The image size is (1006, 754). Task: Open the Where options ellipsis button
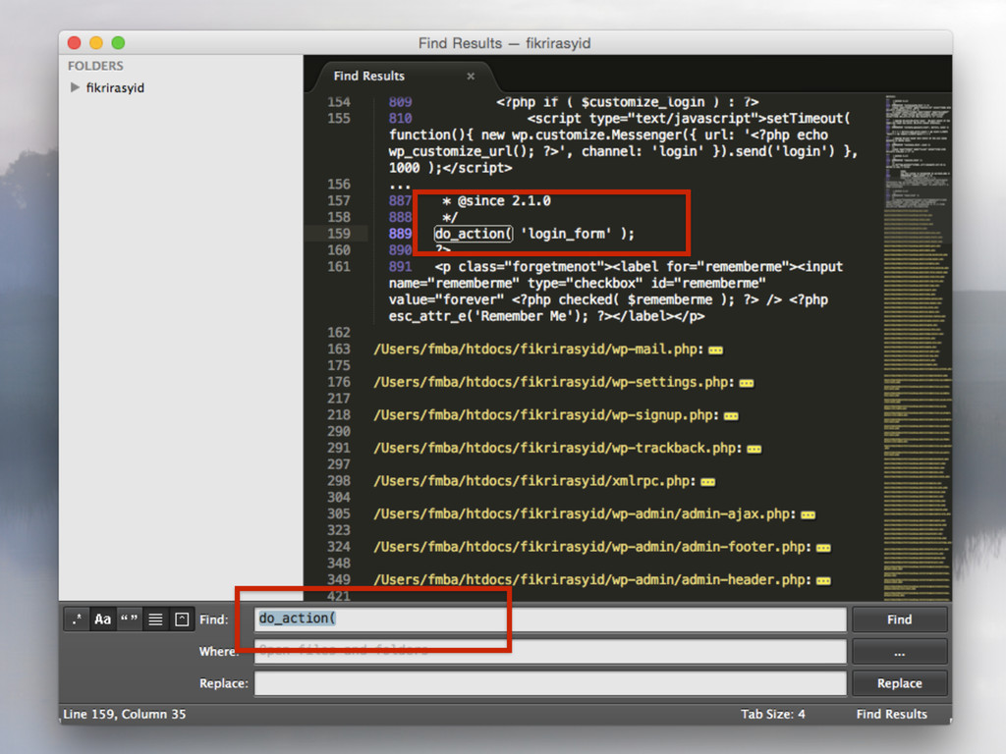click(x=900, y=652)
